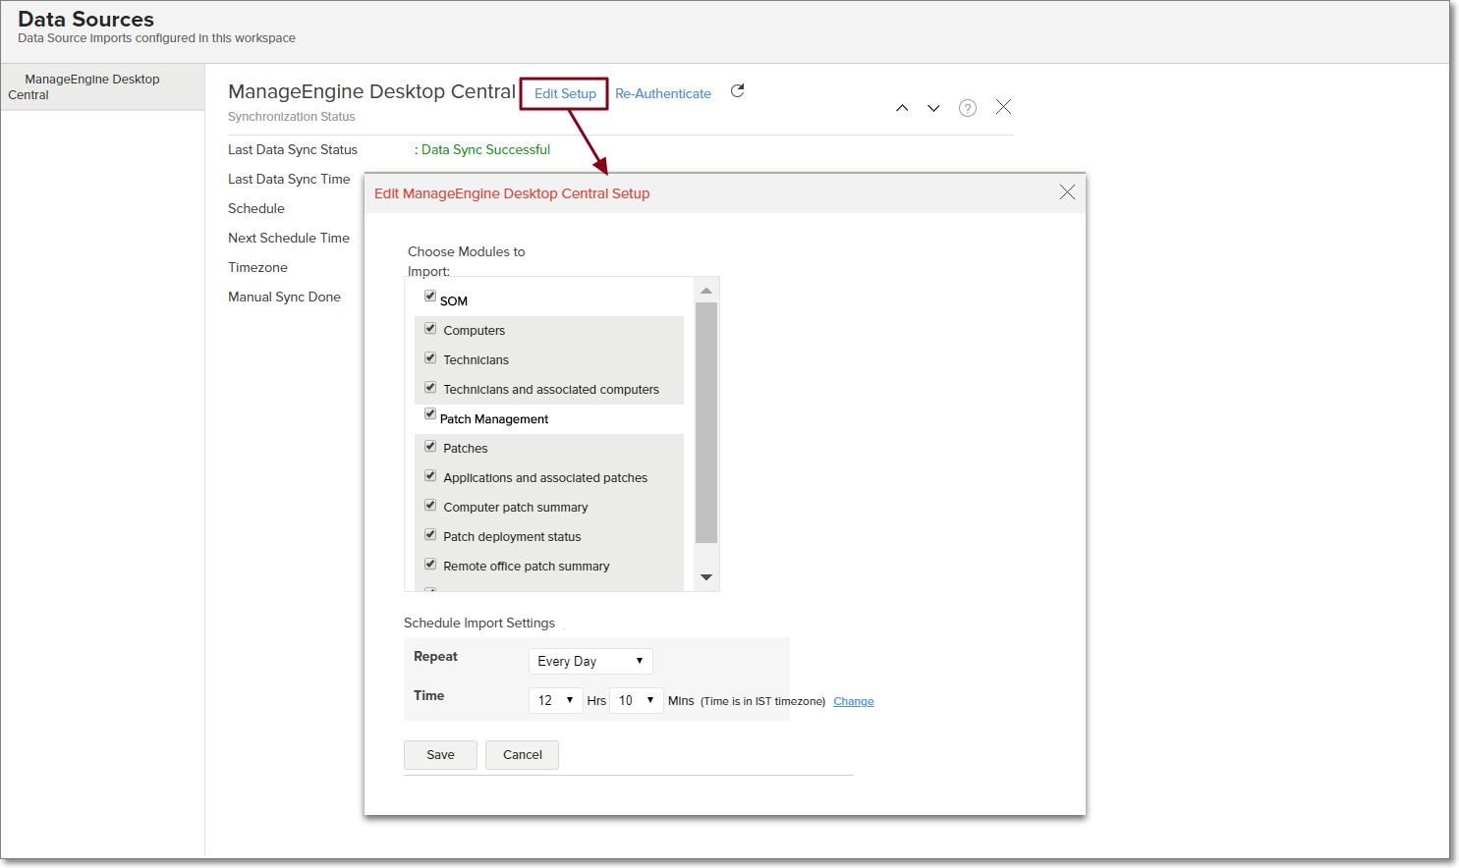Click the Last Data Sync Time label
This screenshot has height=868, width=1459.
point(289,179)
